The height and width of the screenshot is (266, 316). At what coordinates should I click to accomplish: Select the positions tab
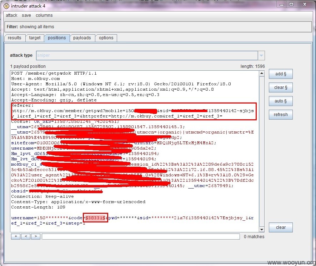pos(57,38)
